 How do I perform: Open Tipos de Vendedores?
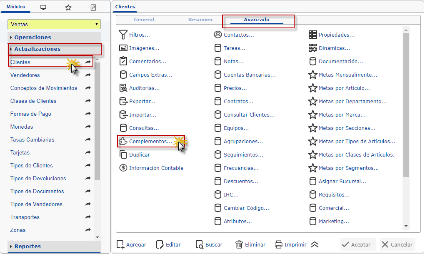(36, 204)
